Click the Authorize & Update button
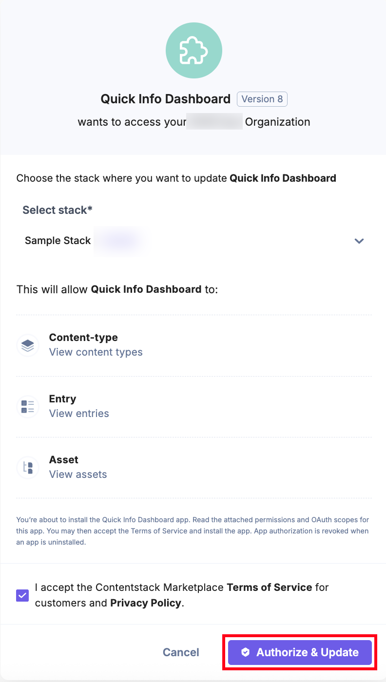The height and width of the screenshot is (682, 386). (x=299, y=652)
